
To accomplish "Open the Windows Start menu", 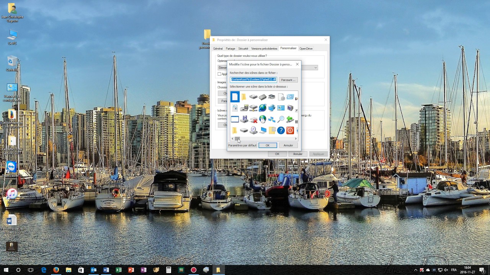I will coord(6,270).
